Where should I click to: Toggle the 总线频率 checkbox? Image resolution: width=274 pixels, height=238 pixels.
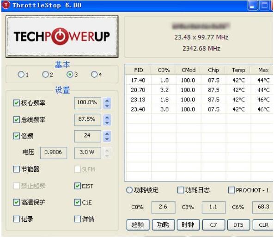point(17,119)
